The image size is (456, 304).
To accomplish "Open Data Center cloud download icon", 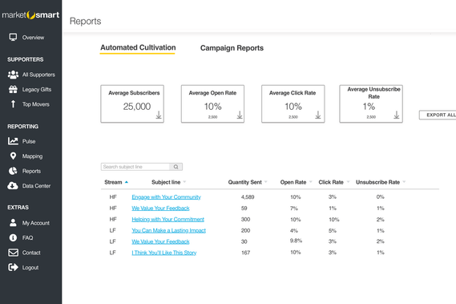I will pos(13,186).
